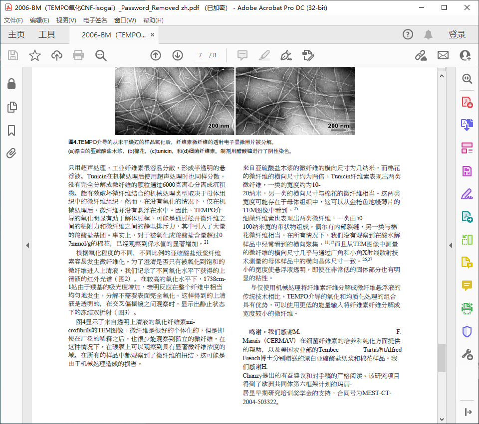479x424 pixels.
Task: Open the 视图(V) menu
Action: click(66, 20)
